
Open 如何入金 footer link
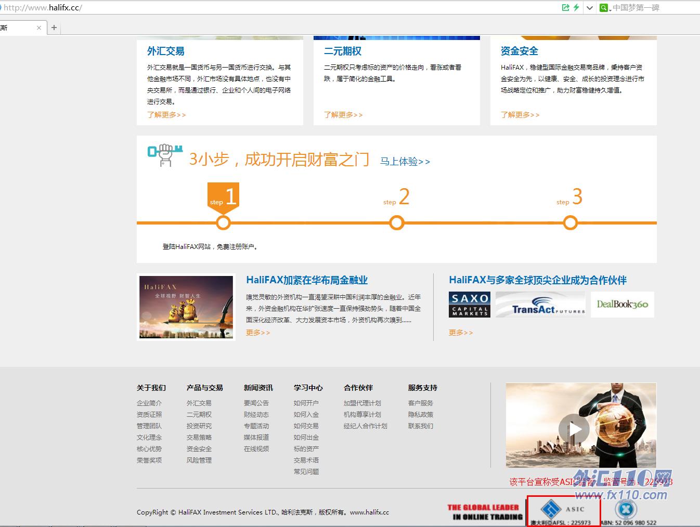coord(306,415)
